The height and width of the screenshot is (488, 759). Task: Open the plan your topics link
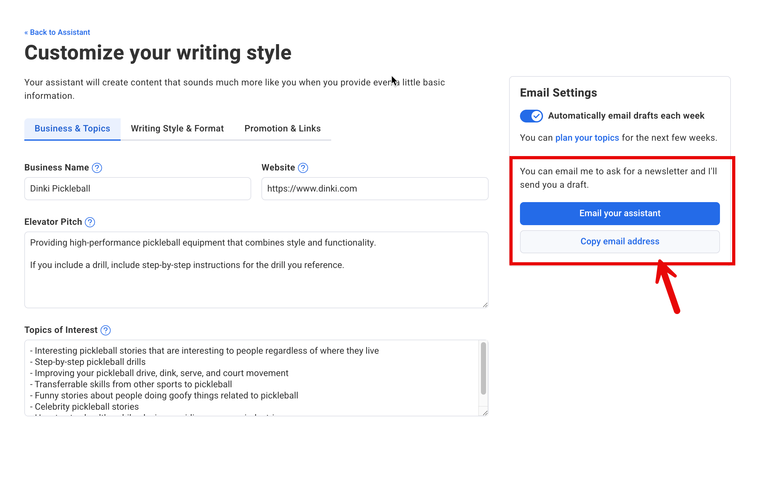pyautogui.click(x=587, y=138)
